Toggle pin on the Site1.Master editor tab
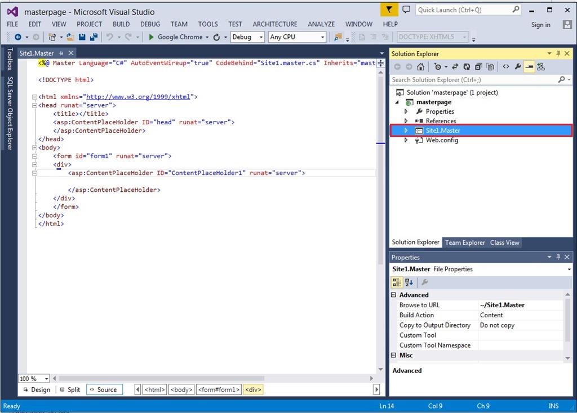Screen dimensions: 577x413 tap(61, 53)
